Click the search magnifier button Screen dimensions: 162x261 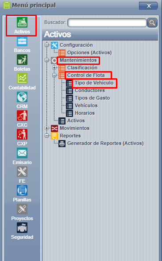[152, 23]
